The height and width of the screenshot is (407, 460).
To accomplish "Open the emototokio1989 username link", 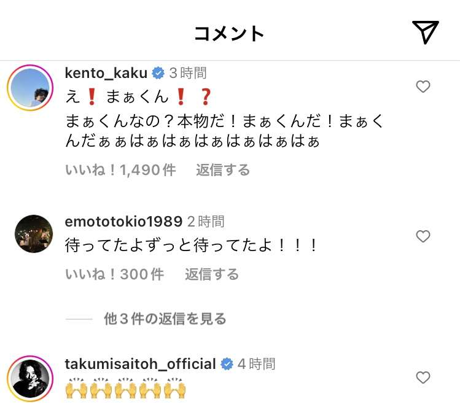I will pos(123,221).
